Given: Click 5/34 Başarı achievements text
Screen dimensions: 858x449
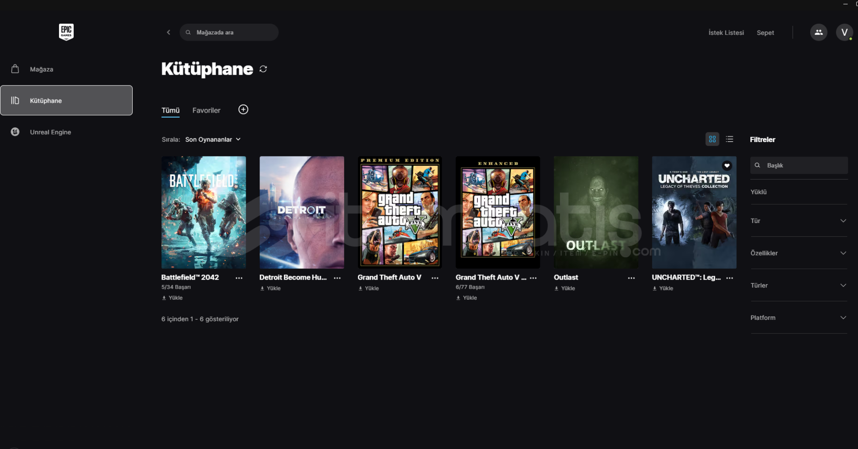Looking at the screenshot, I should (176, 287).
